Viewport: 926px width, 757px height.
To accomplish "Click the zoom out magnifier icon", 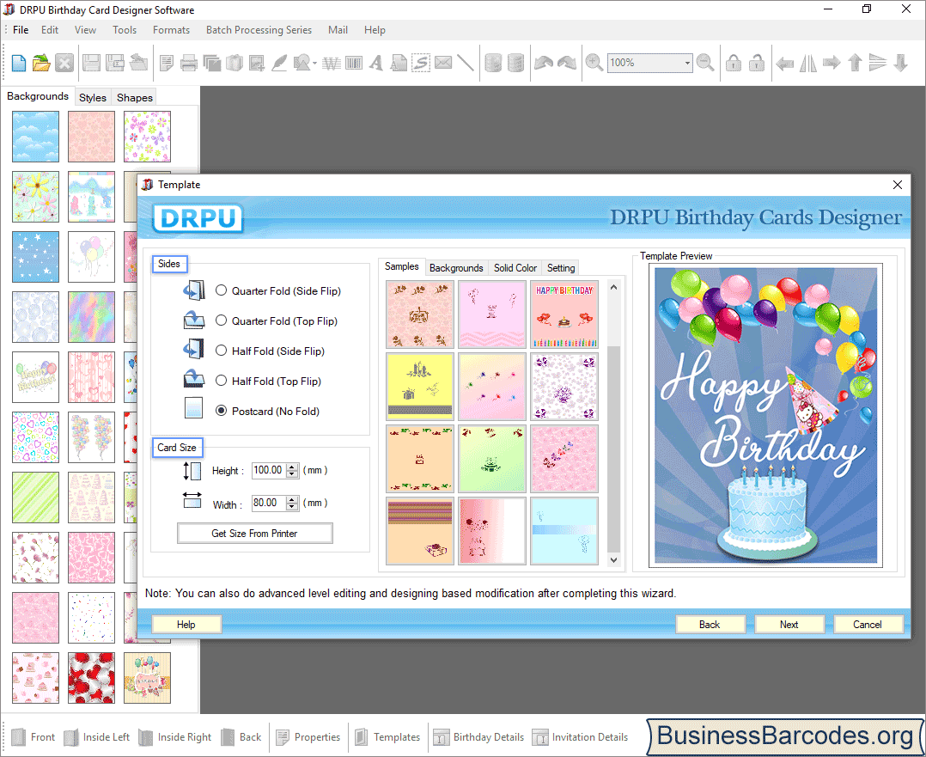I will tap(705, 63).
